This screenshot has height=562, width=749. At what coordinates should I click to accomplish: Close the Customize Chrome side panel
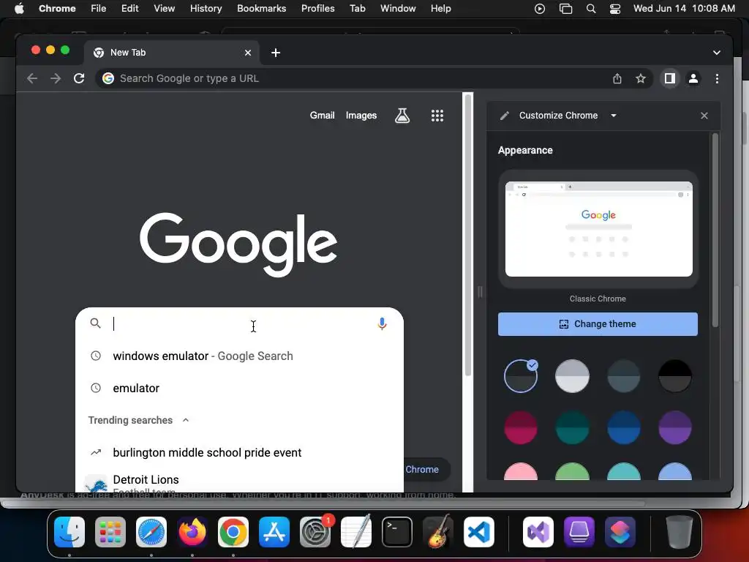tap(704, 116)
